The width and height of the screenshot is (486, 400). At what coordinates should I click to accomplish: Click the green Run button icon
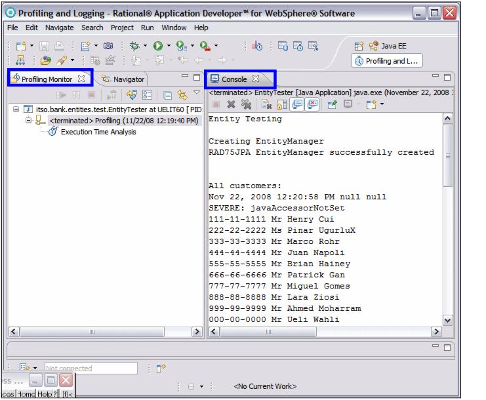pyautogui.click(x=158, y=46)
